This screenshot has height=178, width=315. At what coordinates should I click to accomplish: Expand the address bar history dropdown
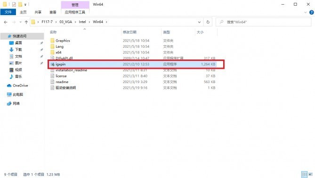(x=199, y=22)
